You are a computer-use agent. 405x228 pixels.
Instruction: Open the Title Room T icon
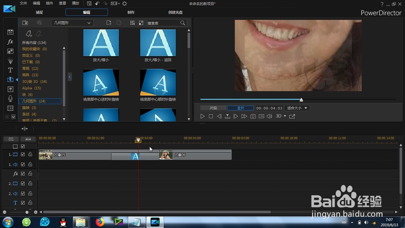coord(11,70)
